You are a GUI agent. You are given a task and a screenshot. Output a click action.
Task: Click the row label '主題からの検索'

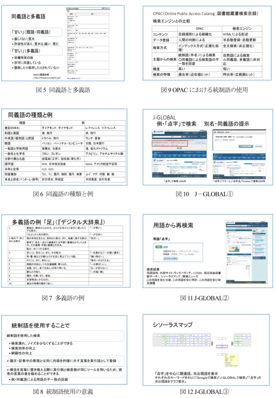click(165, 59)
